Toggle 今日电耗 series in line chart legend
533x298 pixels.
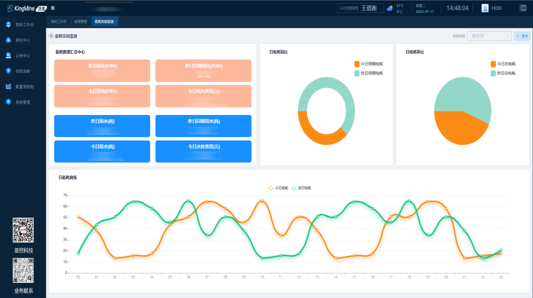(x=278, y=188)
